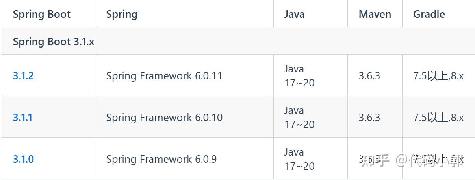Click the Spring Framework 6.0.10 cell

click(x=164, y=117)
